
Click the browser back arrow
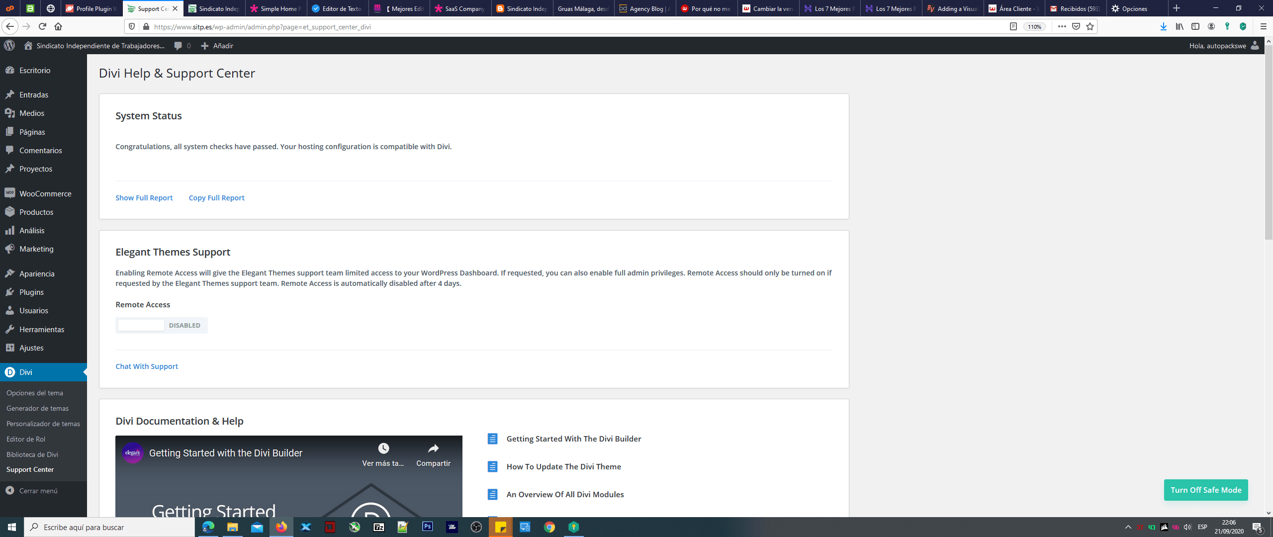tap(10, 26)
